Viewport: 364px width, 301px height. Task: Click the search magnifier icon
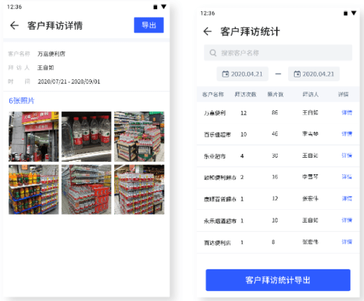click(213, 53)
